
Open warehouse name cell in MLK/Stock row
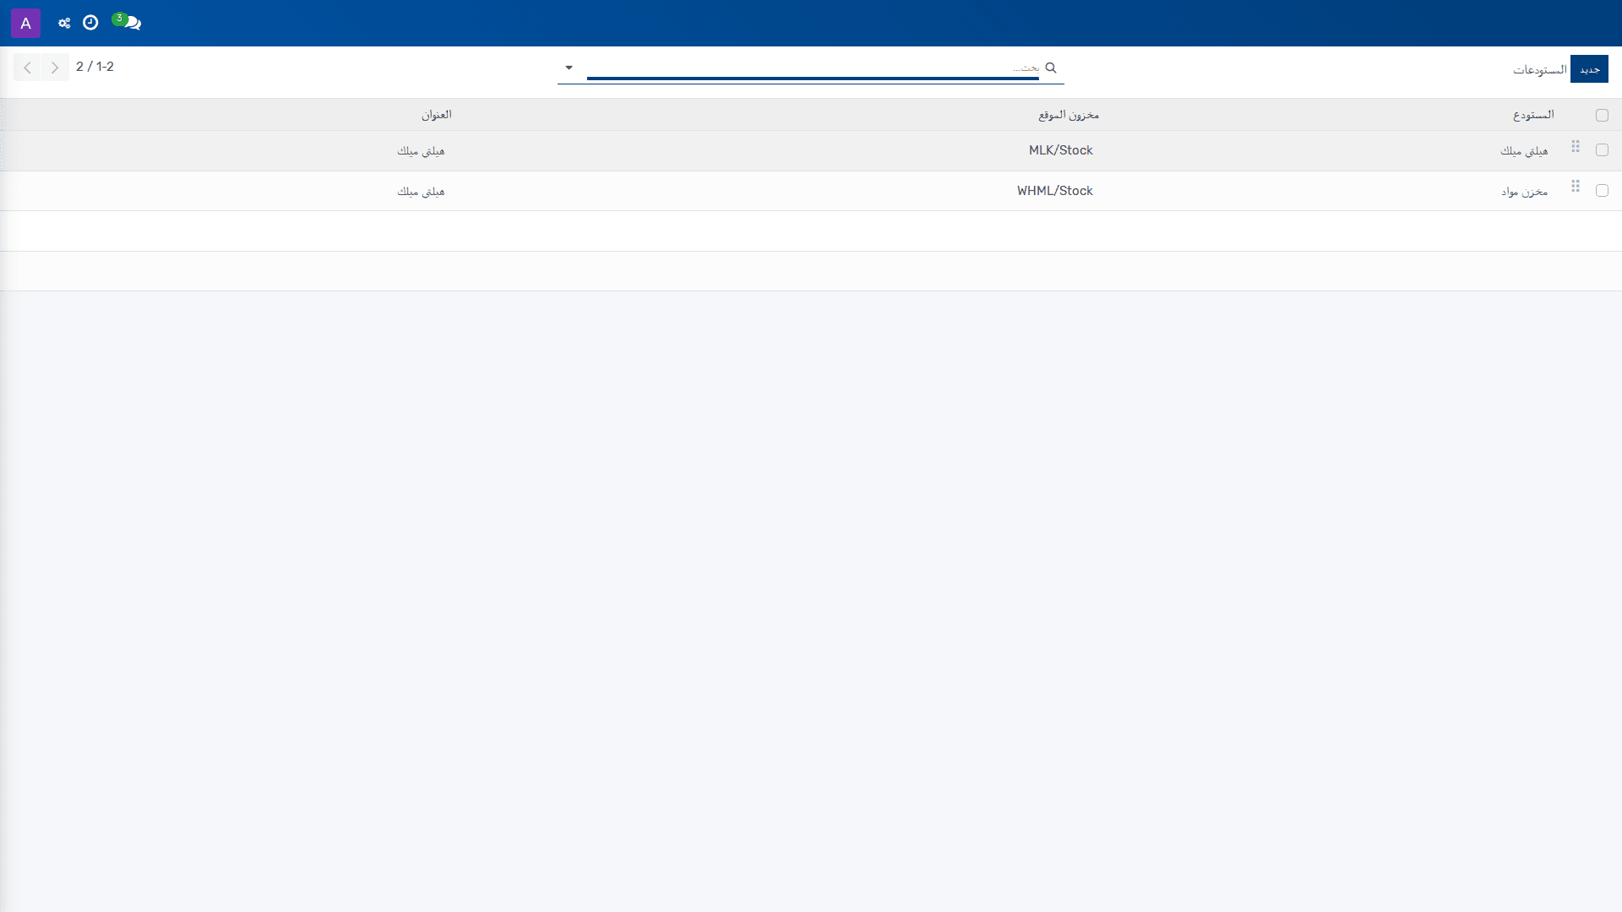tap(1524, 151)
